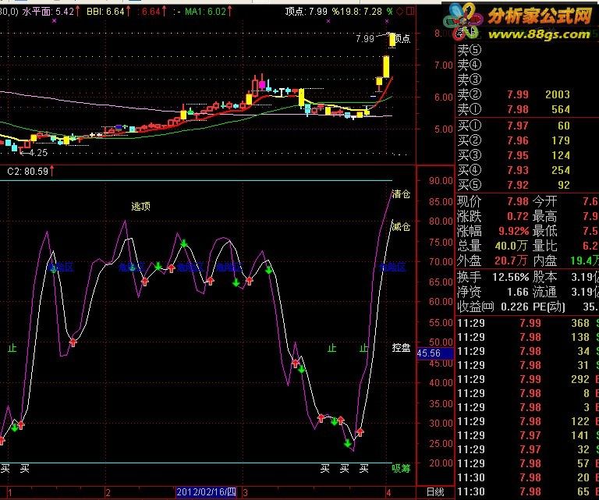Select the 2012/02/16/四 date label
The height and width of the screenshot is (500, 599).
(206, 492)
